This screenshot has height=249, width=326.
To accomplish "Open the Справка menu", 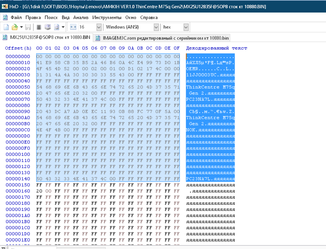I will pyautogui.click(x=149, y=17).
